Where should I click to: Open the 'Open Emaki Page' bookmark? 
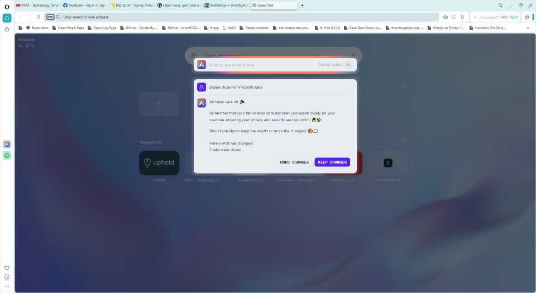[x=68, y=28]
